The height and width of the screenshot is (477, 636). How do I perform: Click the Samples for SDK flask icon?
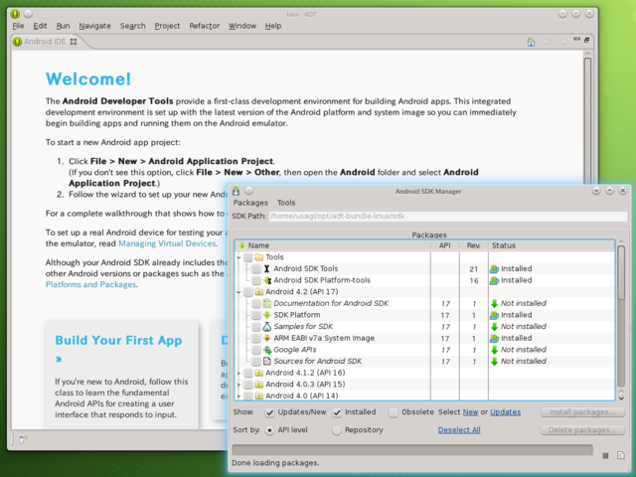click(267, 327)
